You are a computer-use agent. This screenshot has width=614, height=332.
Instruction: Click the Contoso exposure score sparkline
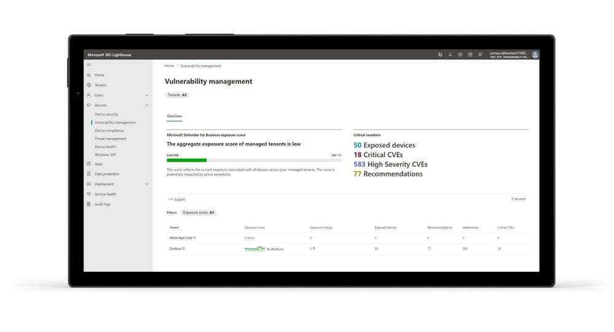[x=254, y=248]
